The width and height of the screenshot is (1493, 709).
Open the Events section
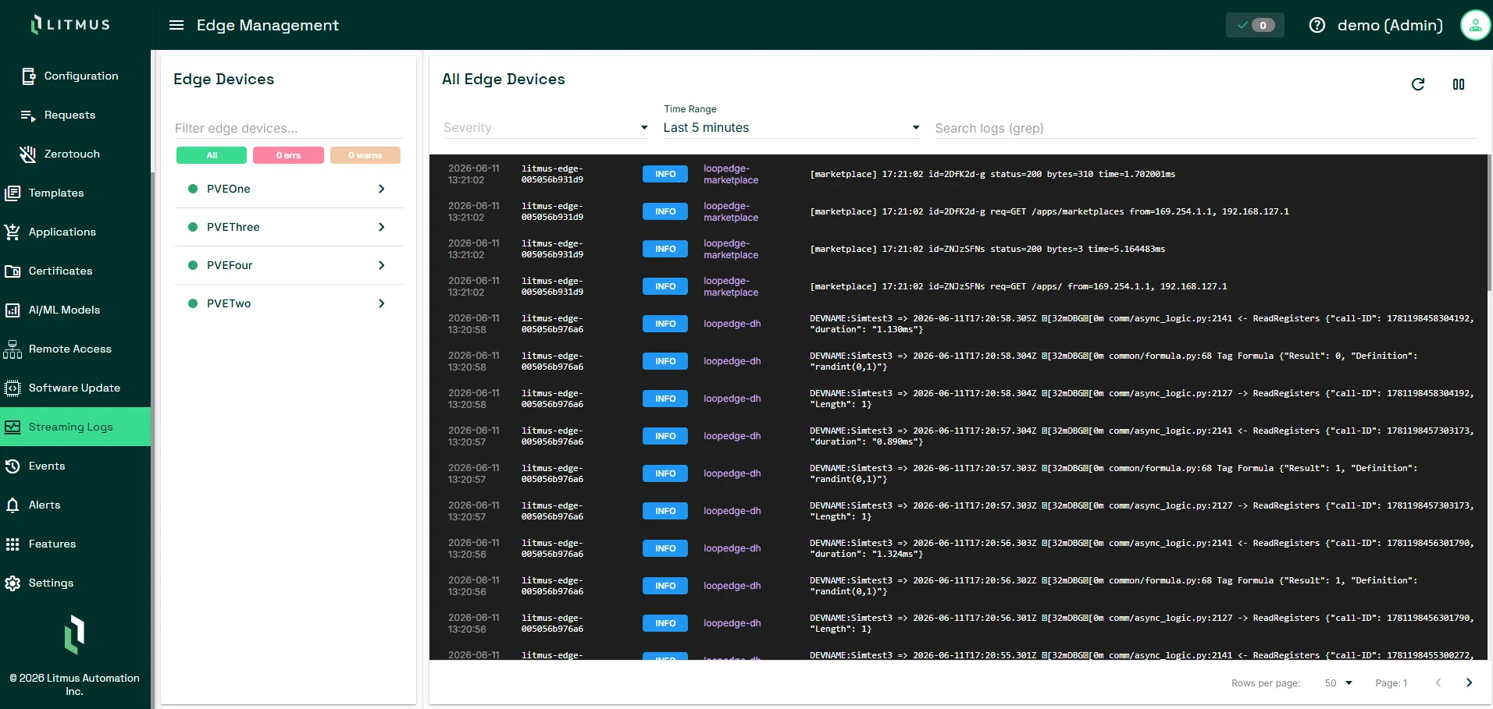coord(47,466)
